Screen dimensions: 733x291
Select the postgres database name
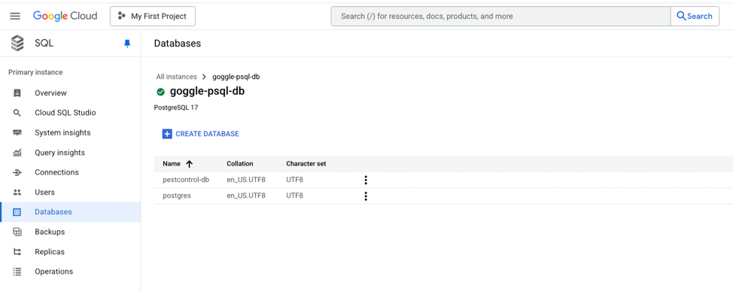pos(177,196)
